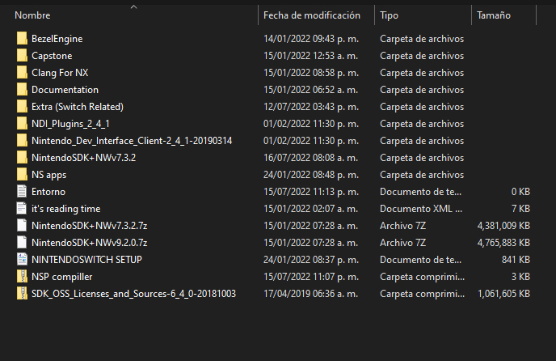Image resolution: width=556 pixels, height=361 pixels.
Task: Select the Entorno file name
Action: pyautogui.click(x=48, y=192)
